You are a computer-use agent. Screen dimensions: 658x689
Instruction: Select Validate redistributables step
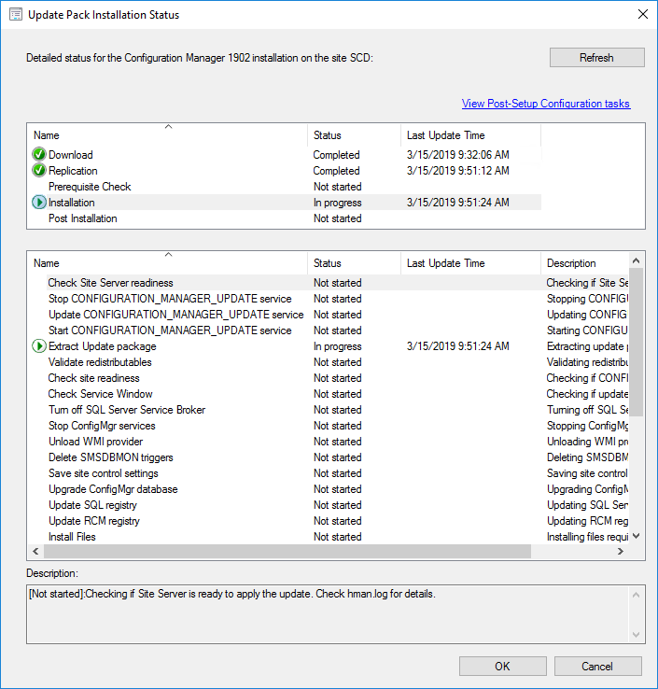[329, 362]
